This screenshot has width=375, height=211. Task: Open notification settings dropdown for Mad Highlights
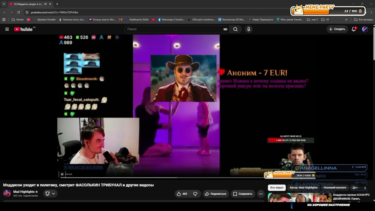pyautogui.click(x=50, y=193)
